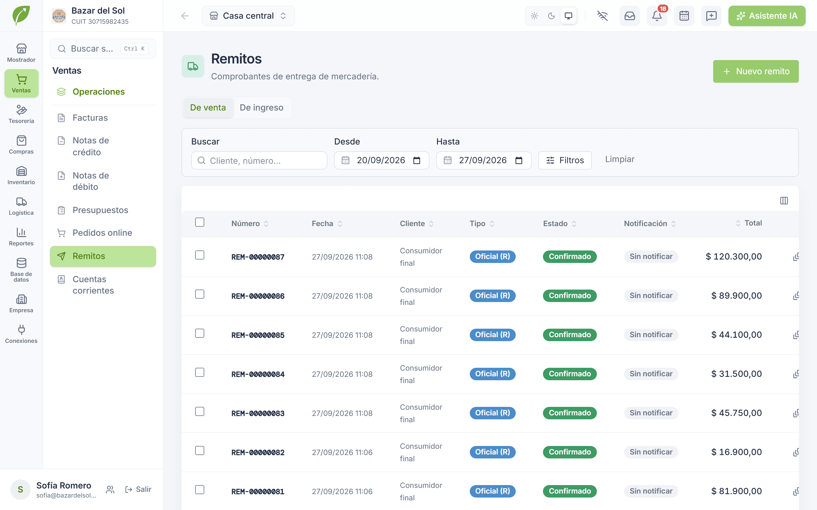This screenshot has height=510, width=817.
Task: Open Tesorería in the sidebar
Action: tap(21, 114)
